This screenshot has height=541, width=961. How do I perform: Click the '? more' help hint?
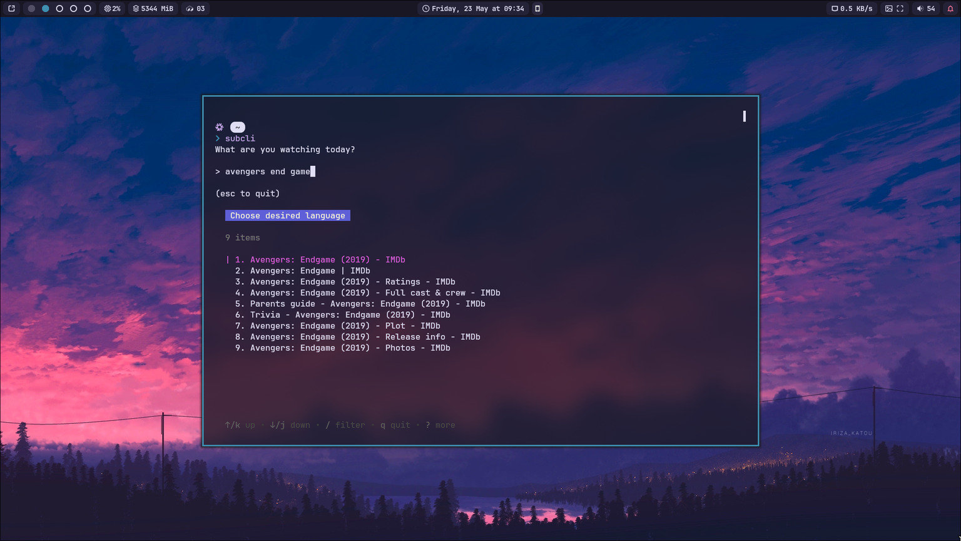click(440, 425)
